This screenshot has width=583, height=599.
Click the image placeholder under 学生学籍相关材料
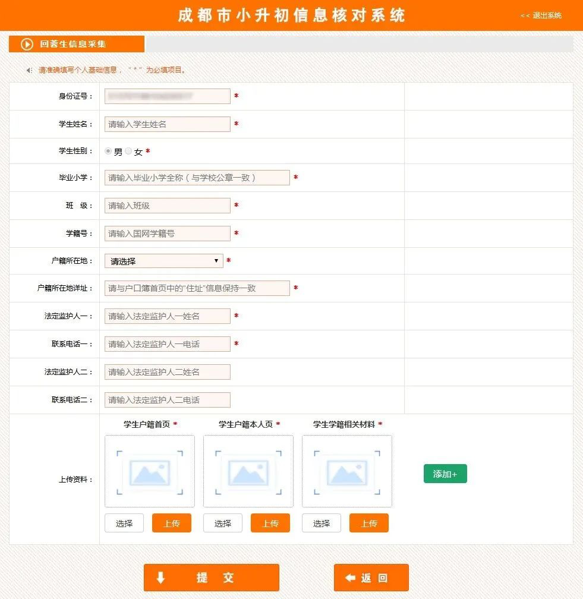[x=347, y=471]
